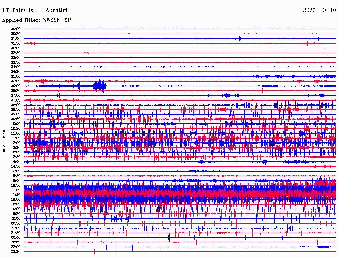Screen dimensions: 339x258
Task: Select the 12:00 time label
Action: pyautogui.click(x=15, y=143)
